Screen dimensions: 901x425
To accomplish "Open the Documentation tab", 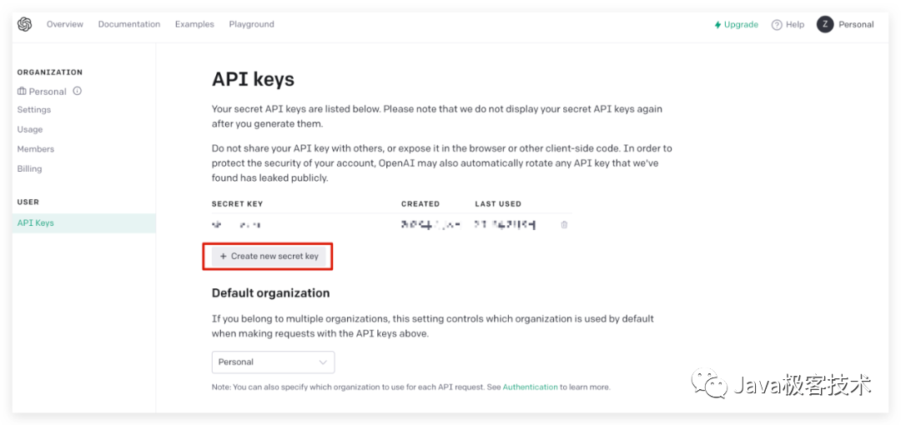I will [x=129, y=24].
